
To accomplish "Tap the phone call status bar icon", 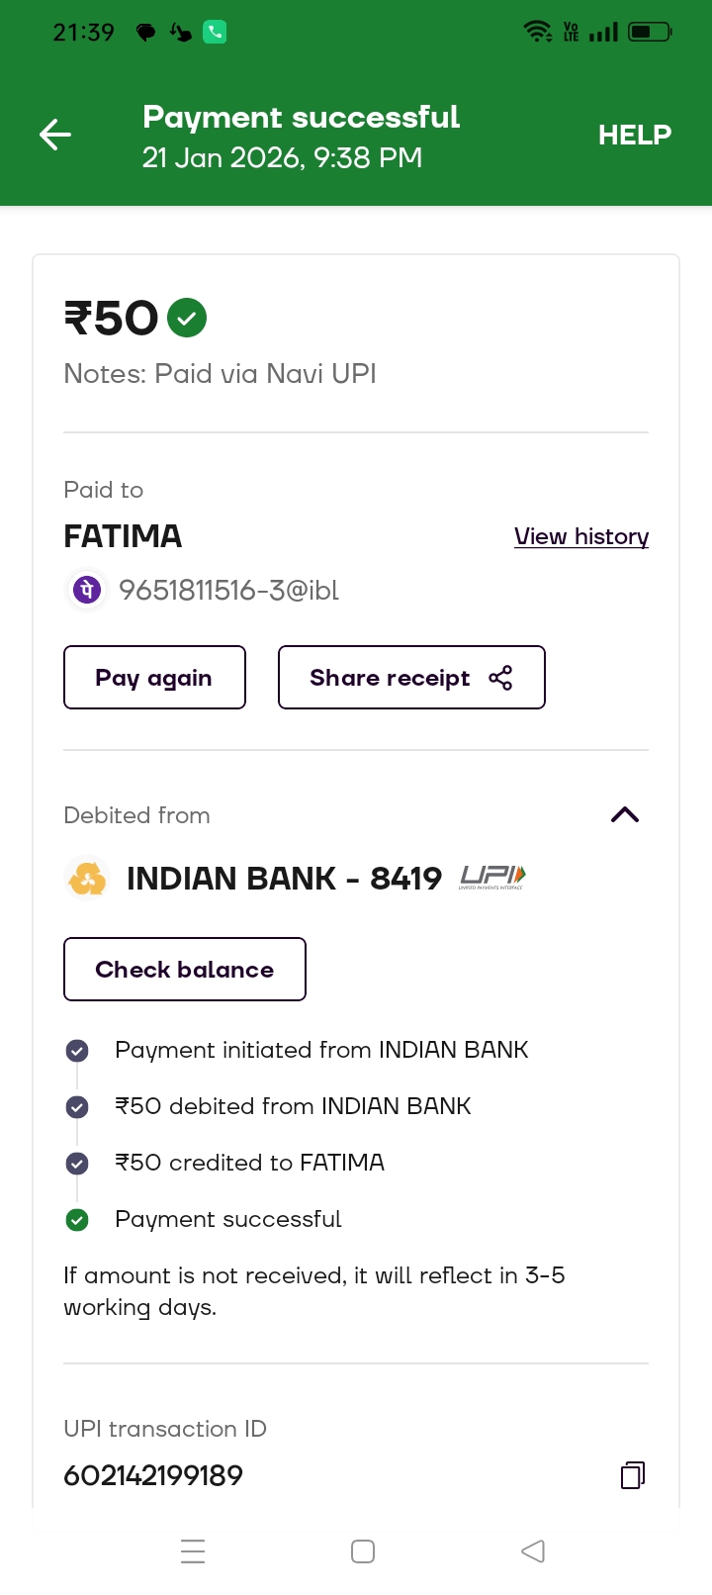I will 215,33.
